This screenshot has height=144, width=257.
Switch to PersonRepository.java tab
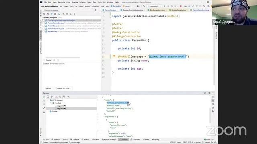pyautogui.click(x=200, y=10)
